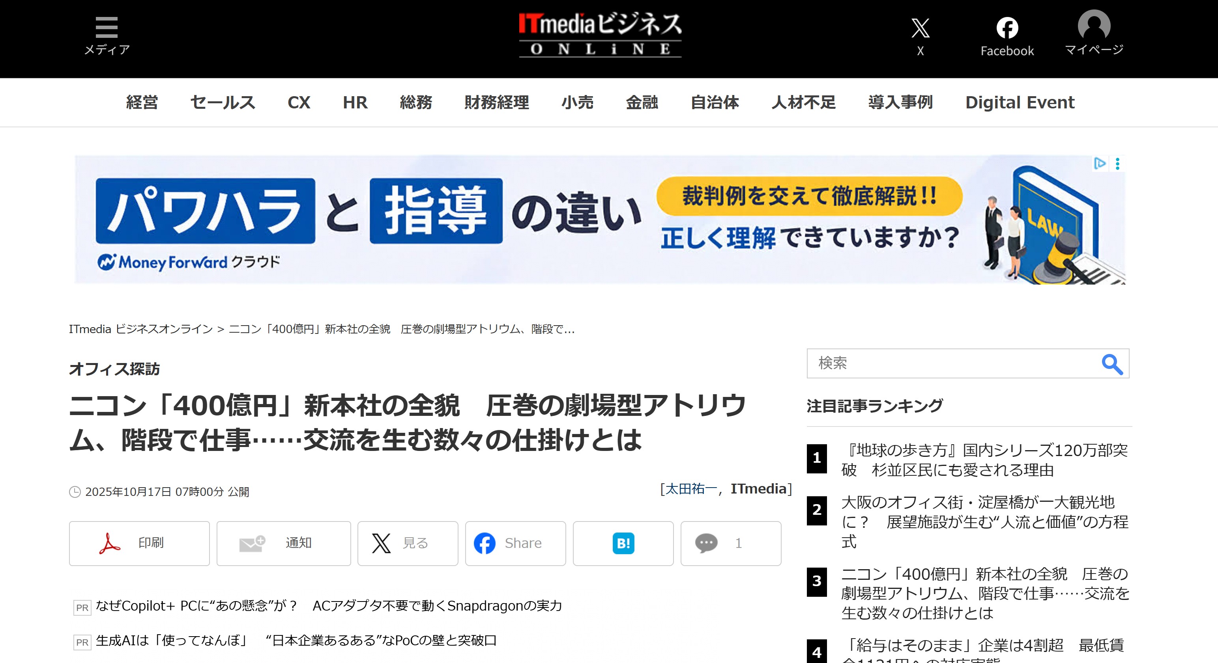Image resolution: width=1218 pixels, height=663 pixels.
Task: Click the Hatena B! bookmark button
Action: point(623,543)
